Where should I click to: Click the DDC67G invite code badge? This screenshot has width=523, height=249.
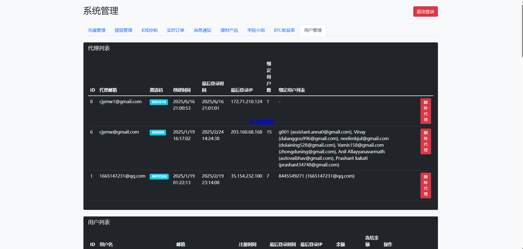click(x=158, y=102)
